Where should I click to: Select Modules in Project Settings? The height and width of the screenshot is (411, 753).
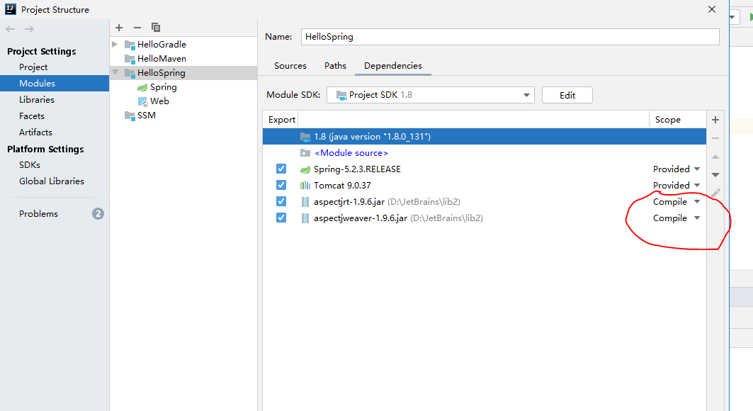click(55, 83)
